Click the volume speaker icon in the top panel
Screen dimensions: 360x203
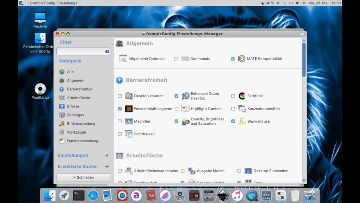pos(297,3)
